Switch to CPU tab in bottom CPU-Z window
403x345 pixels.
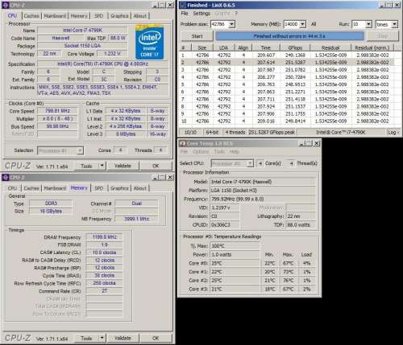tap(12, 188)
